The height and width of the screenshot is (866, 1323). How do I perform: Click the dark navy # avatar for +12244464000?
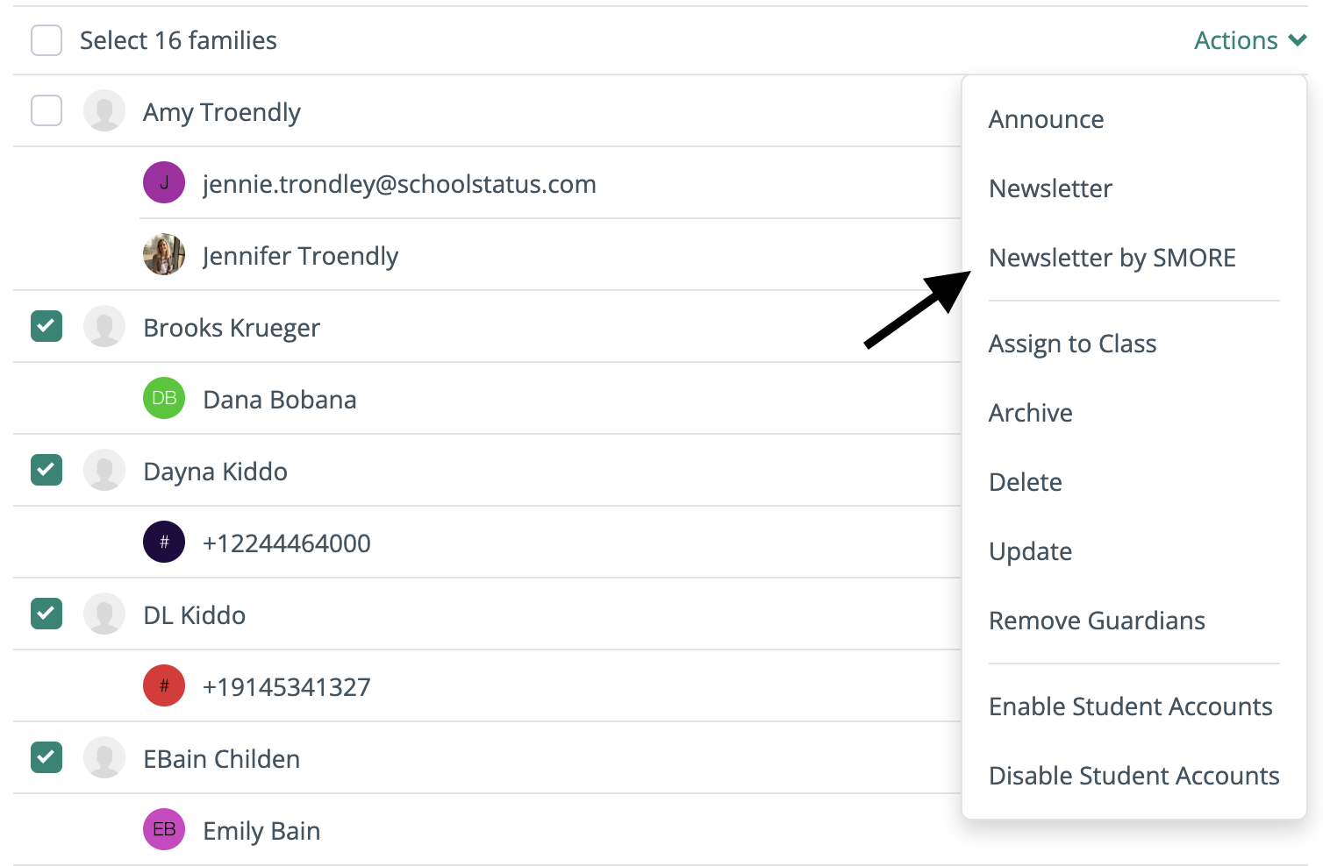(164, 542)
